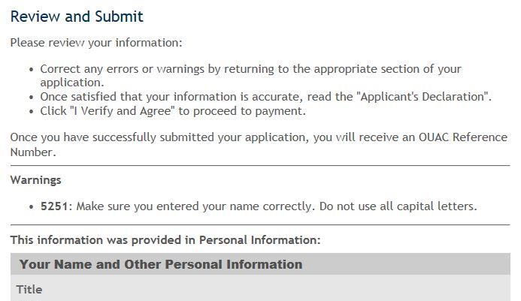The width and height of the screenshot is (521, 301).
Task: Click the horizontal divider above Warnings
Action: [x=260, y=165]
